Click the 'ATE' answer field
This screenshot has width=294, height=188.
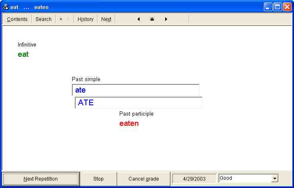[x=139, y=103]
